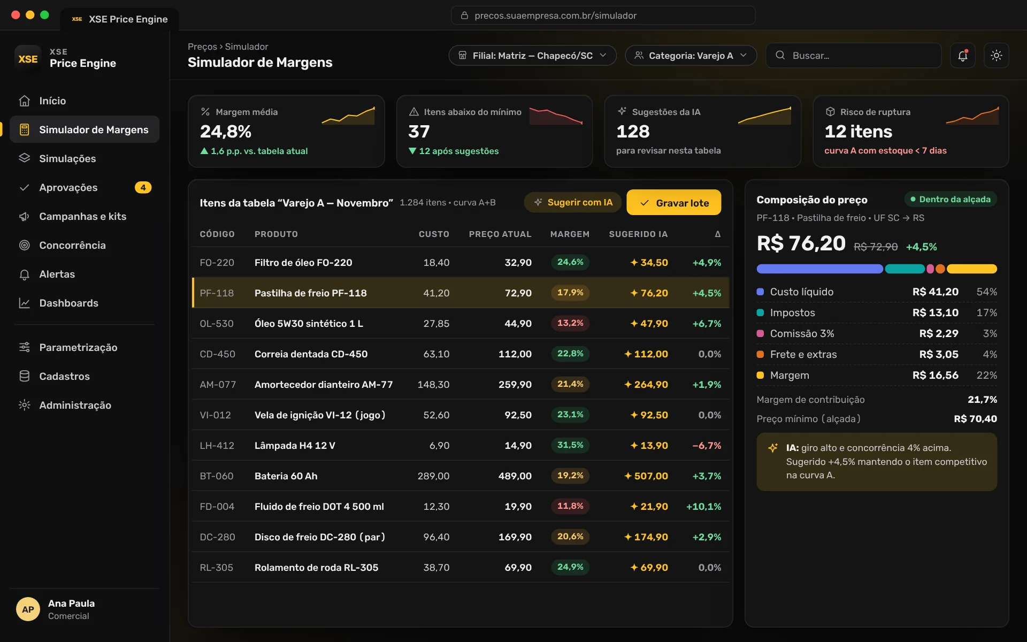This screenshot has width=1027, height=642.
Task: Open Parametrização settings
Action: [x=85, y=347]
